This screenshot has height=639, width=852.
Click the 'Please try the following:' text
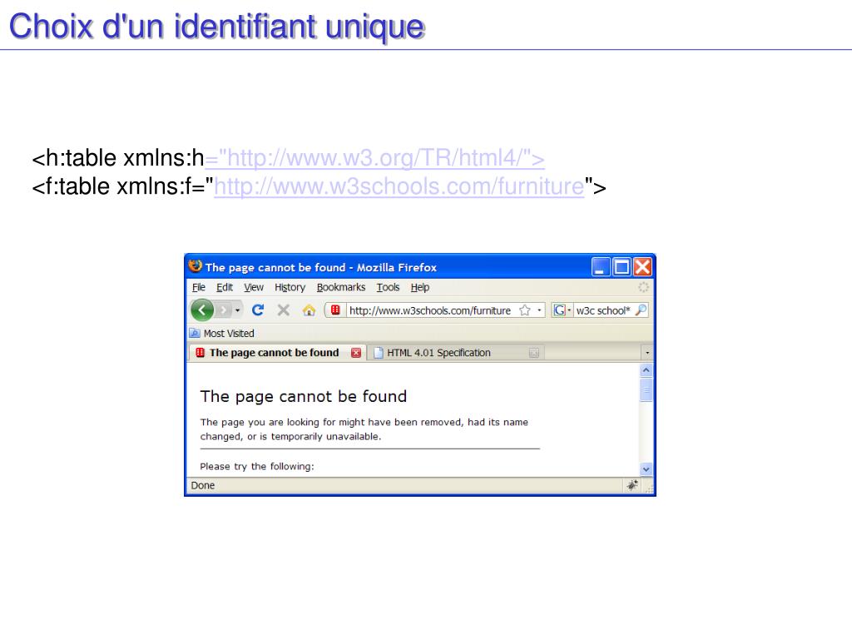[257, 466]
